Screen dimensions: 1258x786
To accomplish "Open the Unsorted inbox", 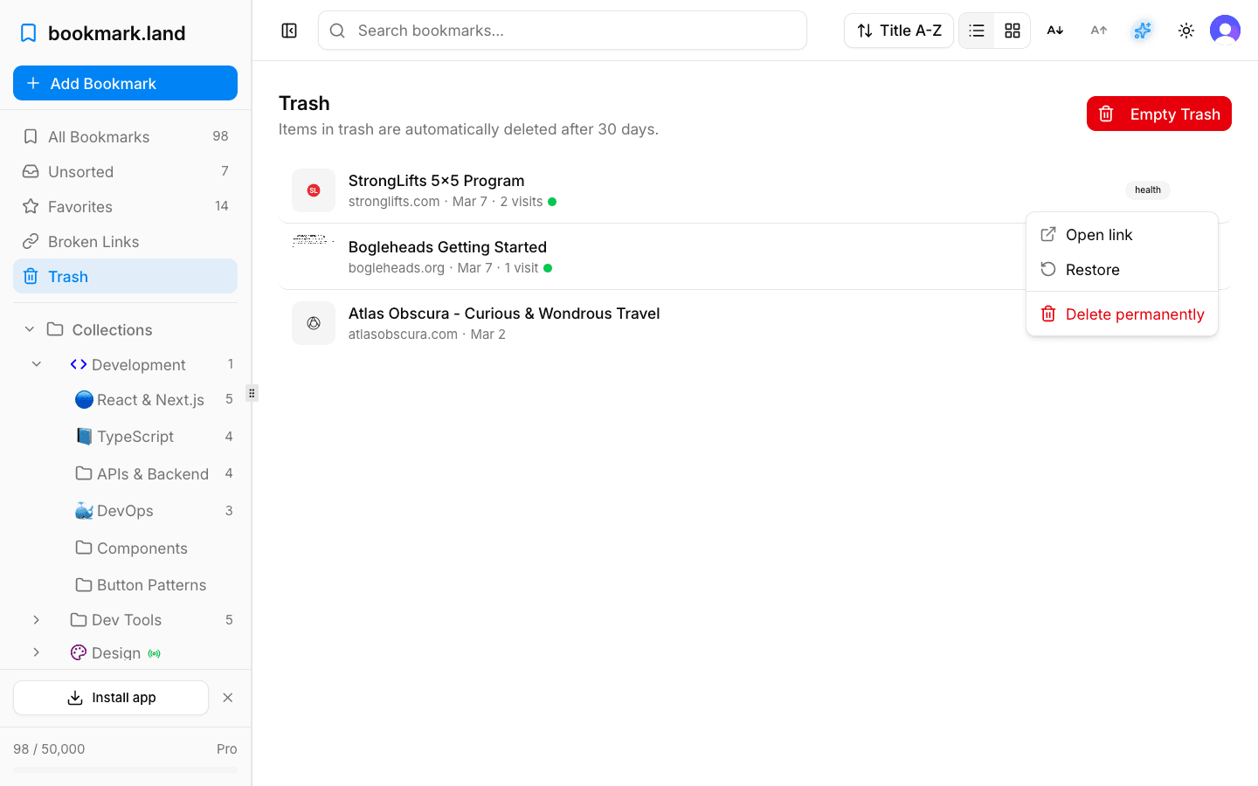I will tap(125, 171).
